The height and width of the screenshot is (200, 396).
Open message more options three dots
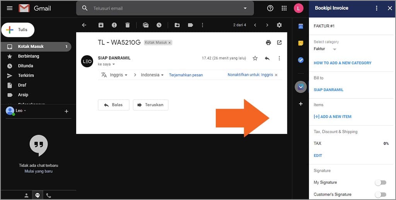point(279,58)
